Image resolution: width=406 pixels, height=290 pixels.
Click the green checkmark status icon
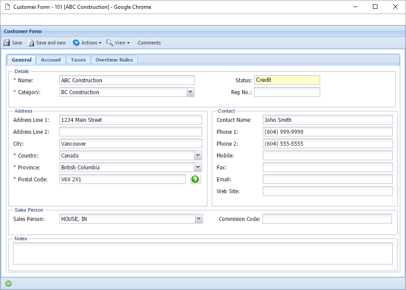pyautogui.click(x=8, y=283)
